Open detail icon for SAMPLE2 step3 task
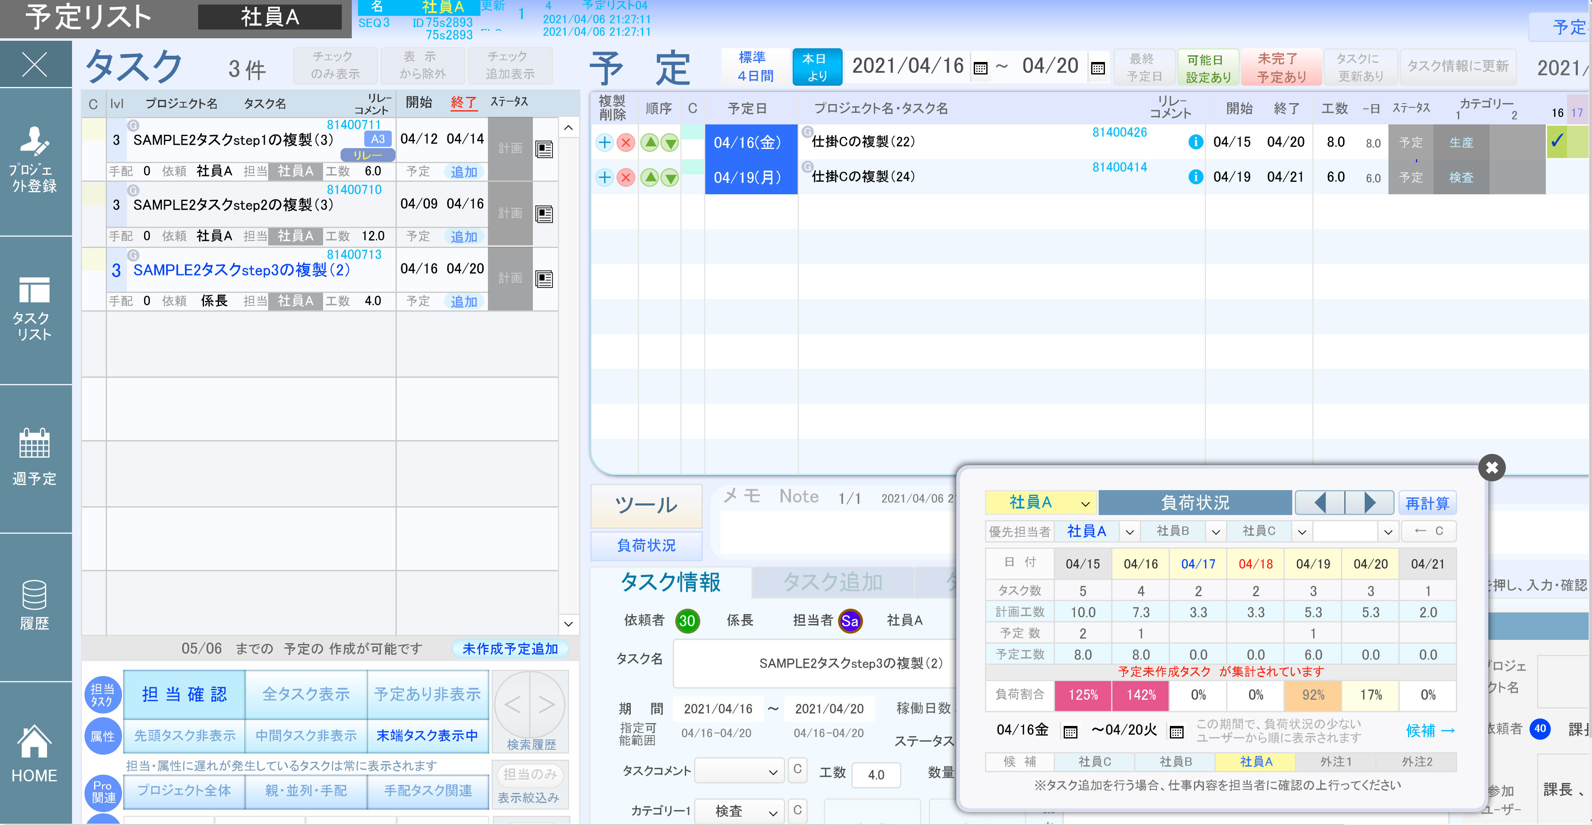1592x825 pixels. [544, 279]
